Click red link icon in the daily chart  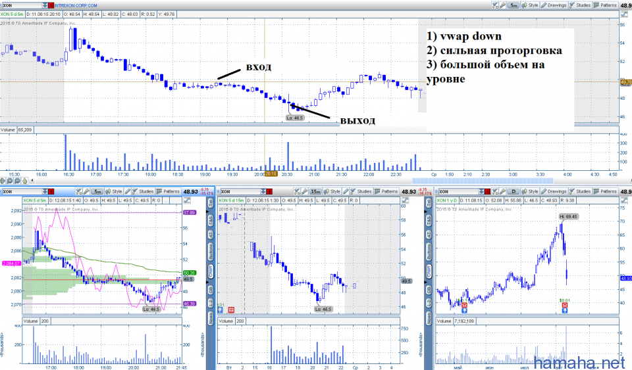tap(488, 191)
